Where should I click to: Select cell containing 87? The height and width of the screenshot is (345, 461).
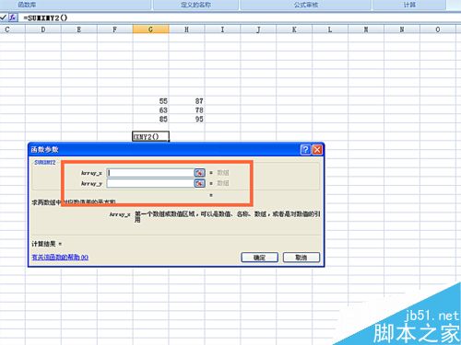[187, 101]
